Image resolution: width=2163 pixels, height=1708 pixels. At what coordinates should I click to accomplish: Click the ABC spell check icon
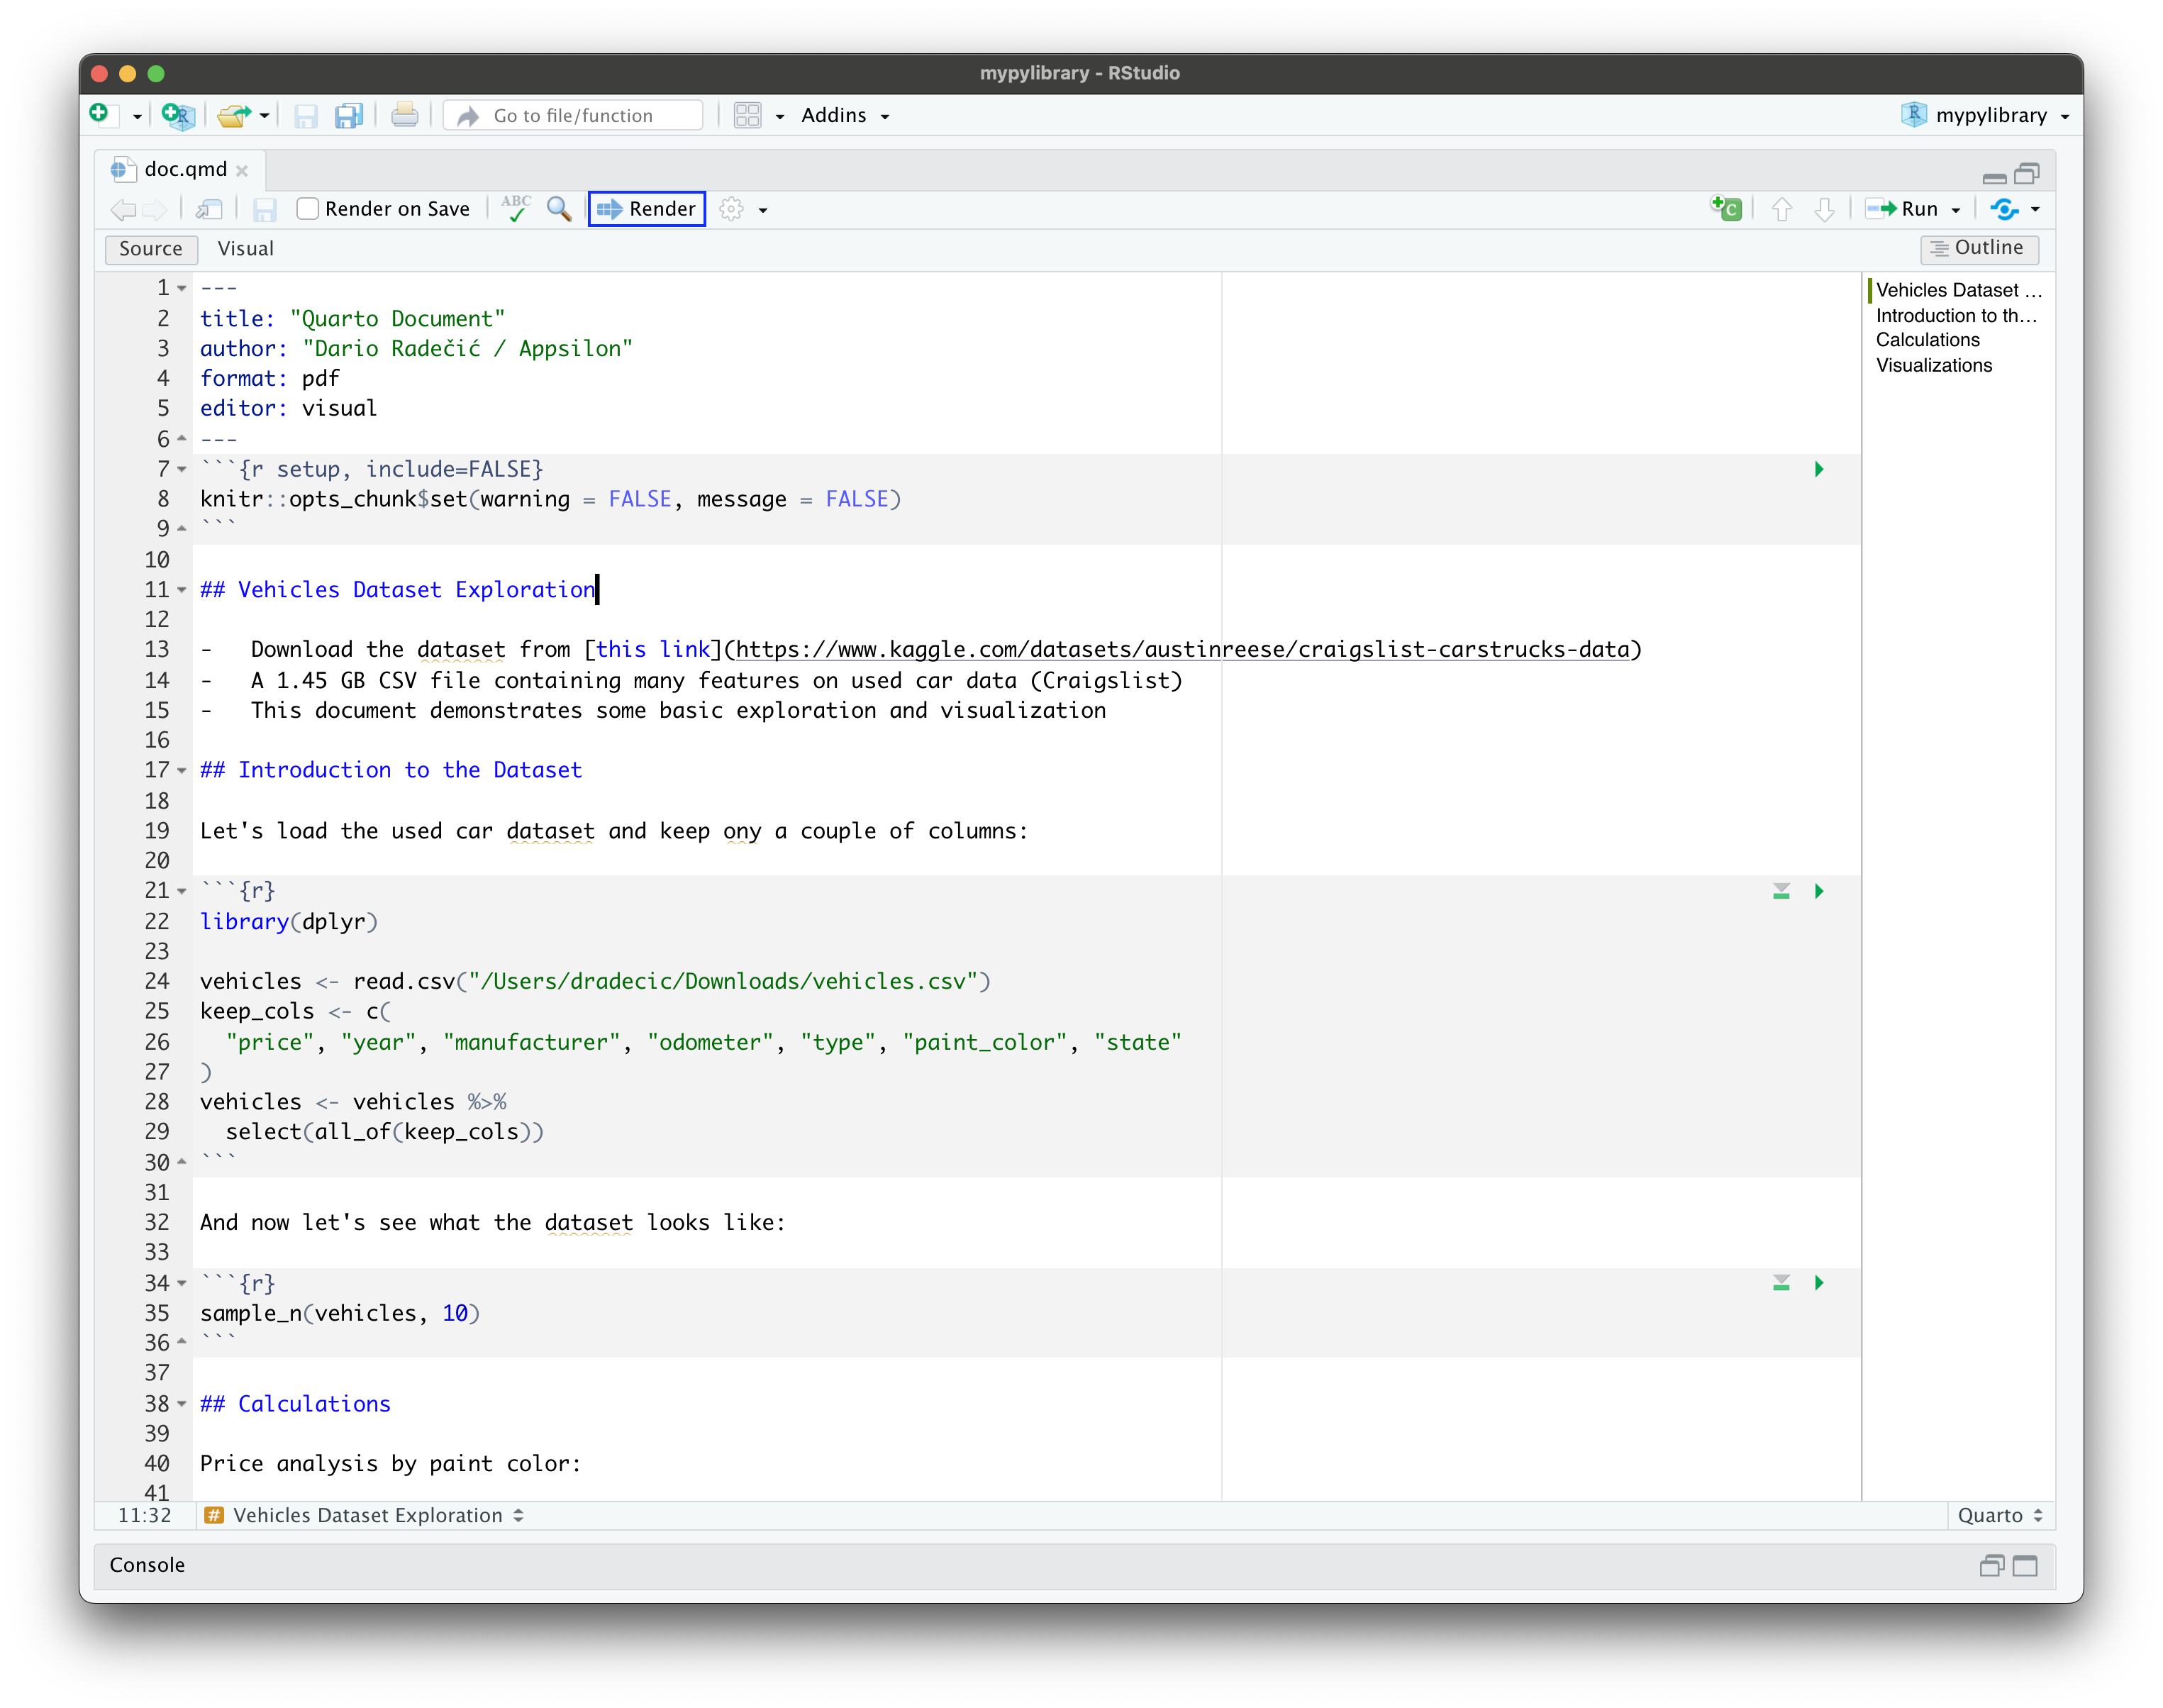click(516, 208)
